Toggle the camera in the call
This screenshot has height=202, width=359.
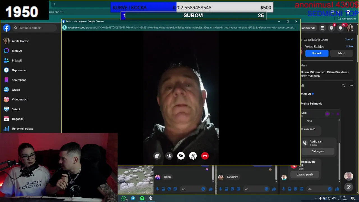[x=181, y=156]
